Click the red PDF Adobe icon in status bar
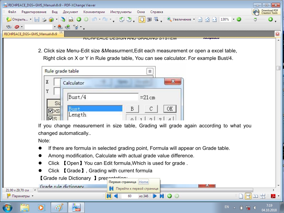The image size is (284, 213). 273,196
